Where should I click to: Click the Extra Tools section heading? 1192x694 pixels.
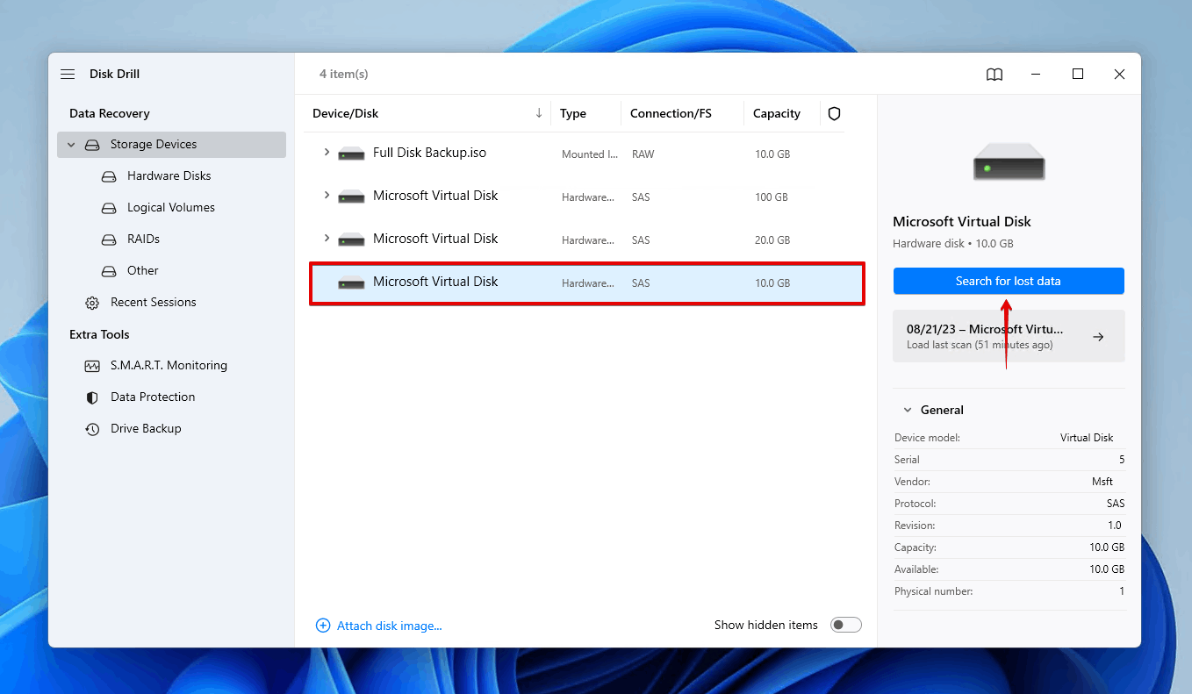[x=99, y=334]
